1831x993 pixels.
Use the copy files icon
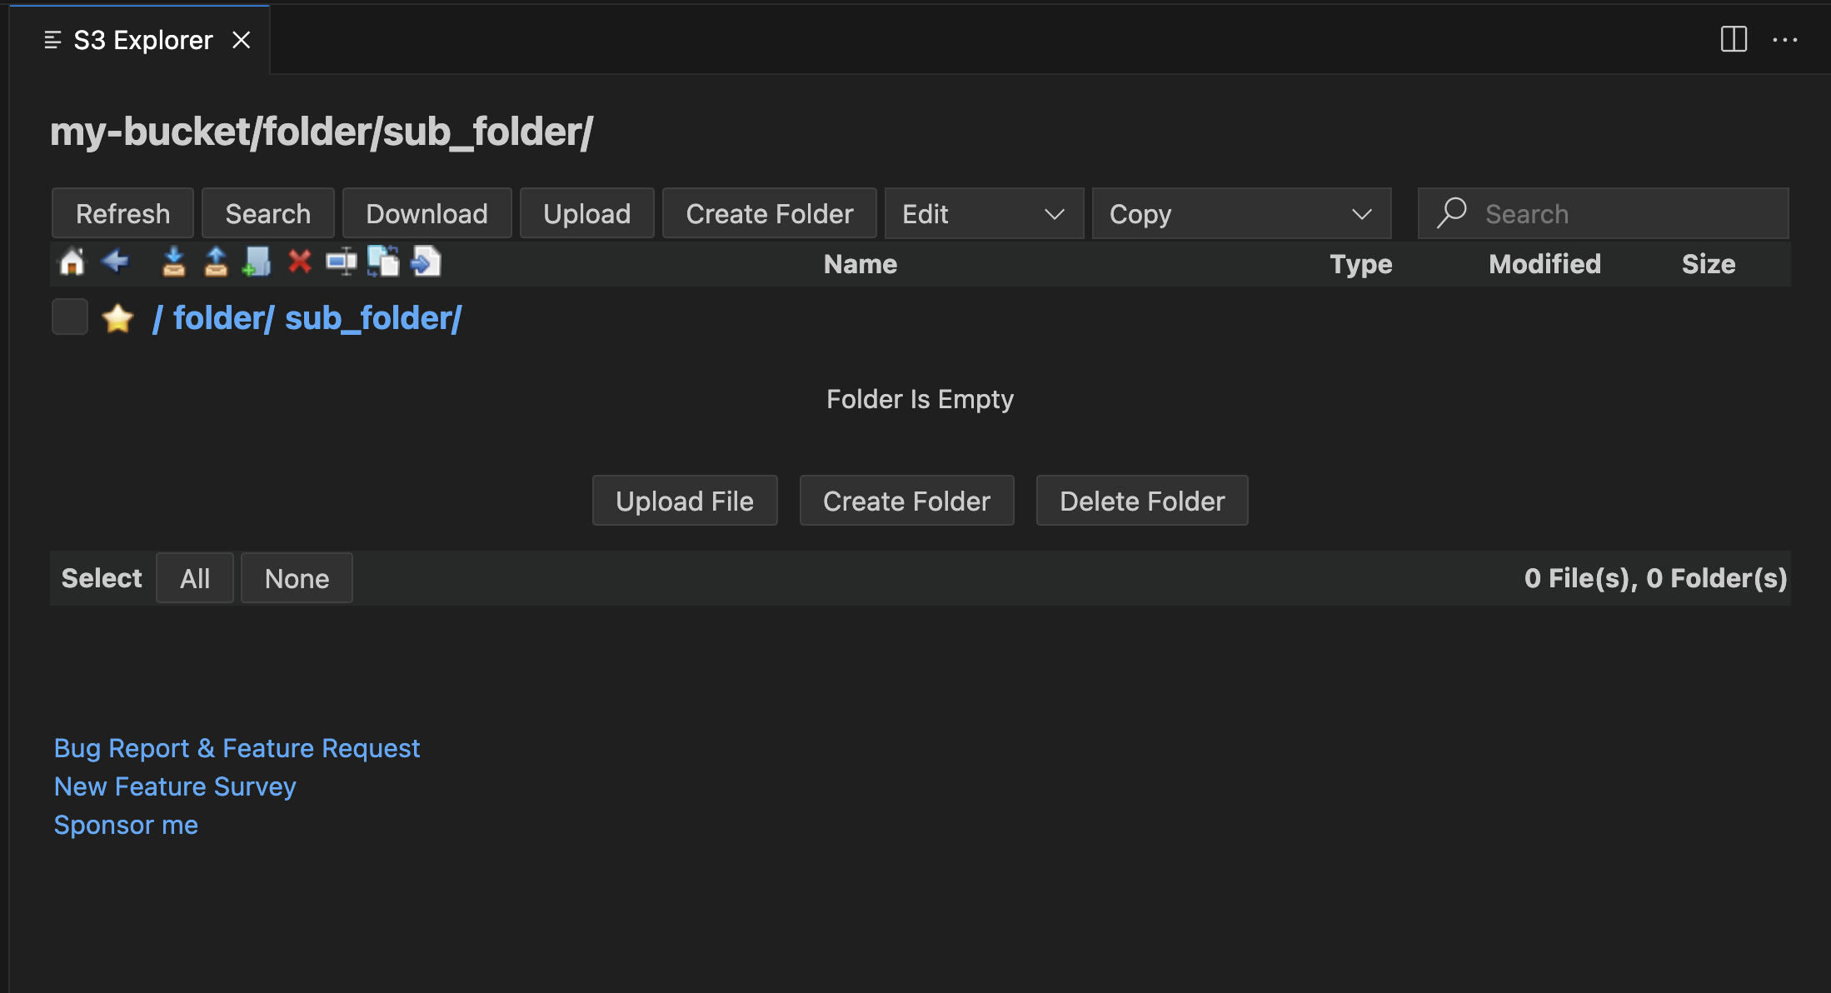click(384, 262)
